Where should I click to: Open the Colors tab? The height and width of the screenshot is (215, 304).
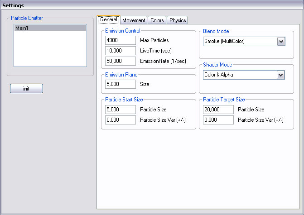coord(157,20)
